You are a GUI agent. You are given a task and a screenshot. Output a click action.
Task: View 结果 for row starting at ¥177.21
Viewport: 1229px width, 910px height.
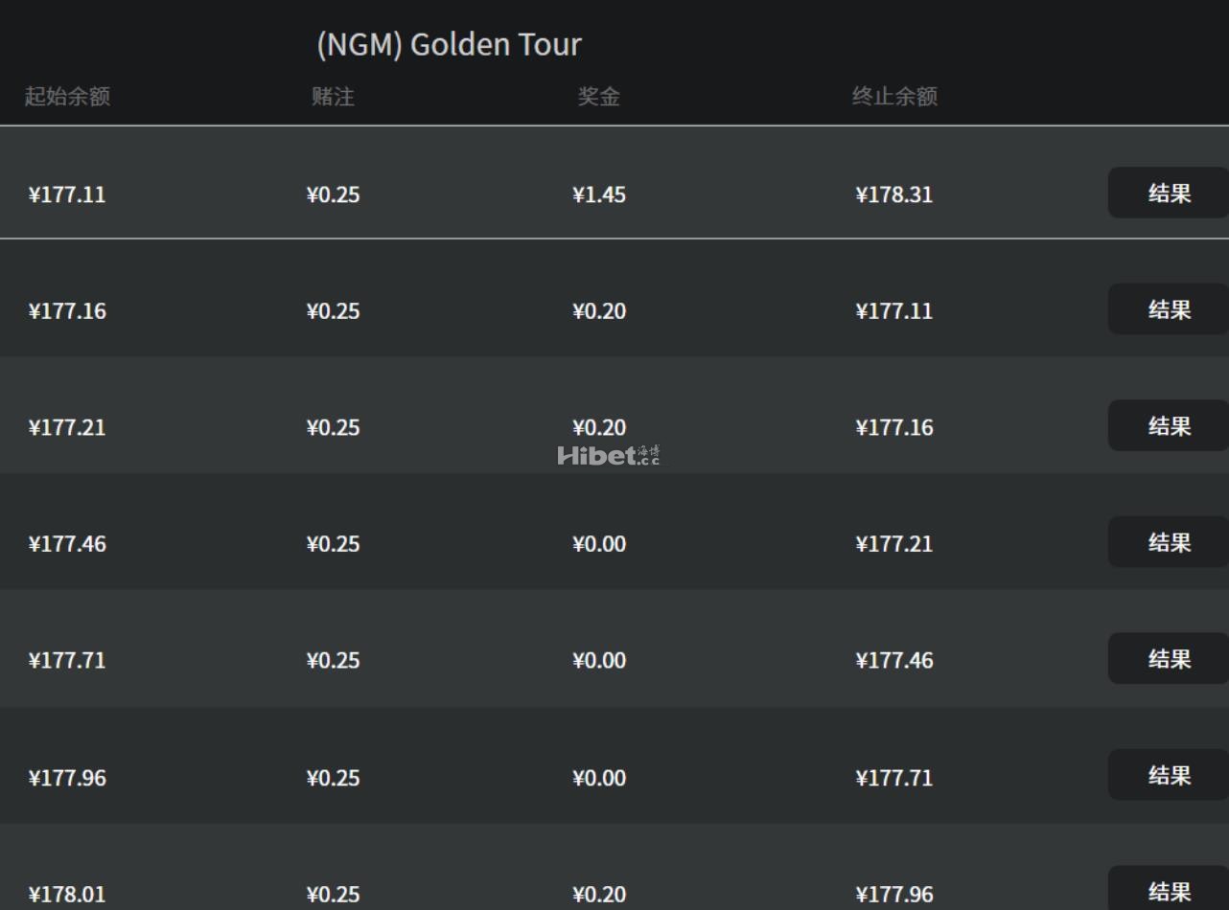(x=1168, y=426)
